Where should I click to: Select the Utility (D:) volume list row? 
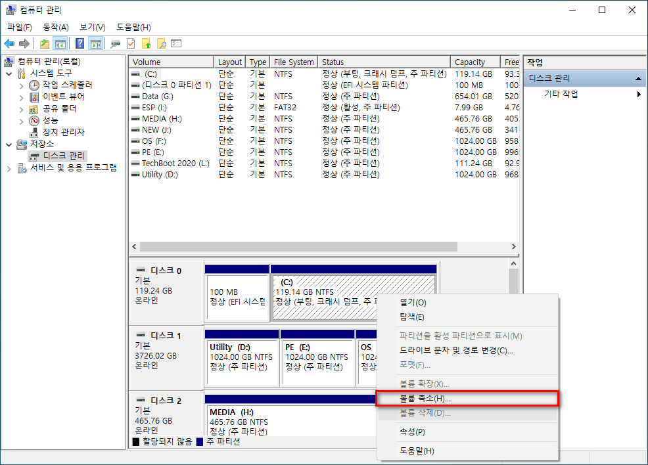[x=324, y=174]
